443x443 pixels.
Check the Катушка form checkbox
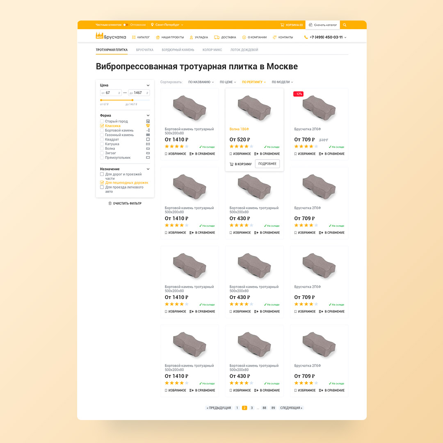(x=102, y=144)
